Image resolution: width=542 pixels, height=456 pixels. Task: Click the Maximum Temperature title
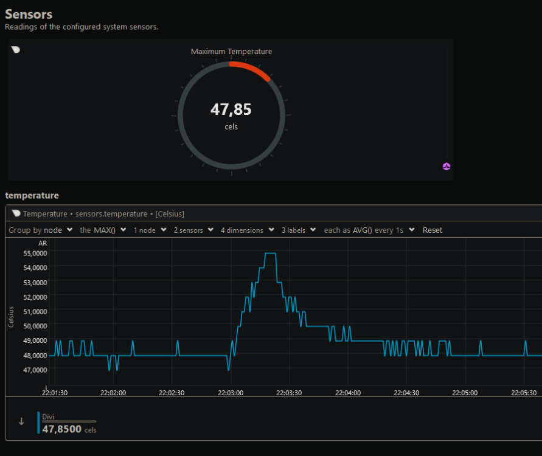pyautogui.click(x=231, y=52)
